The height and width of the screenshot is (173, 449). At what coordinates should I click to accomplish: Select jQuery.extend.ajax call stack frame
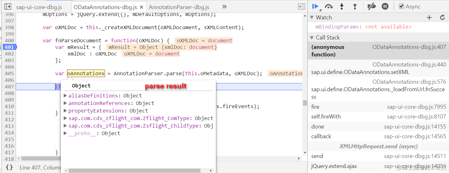(x=378, y=166)
